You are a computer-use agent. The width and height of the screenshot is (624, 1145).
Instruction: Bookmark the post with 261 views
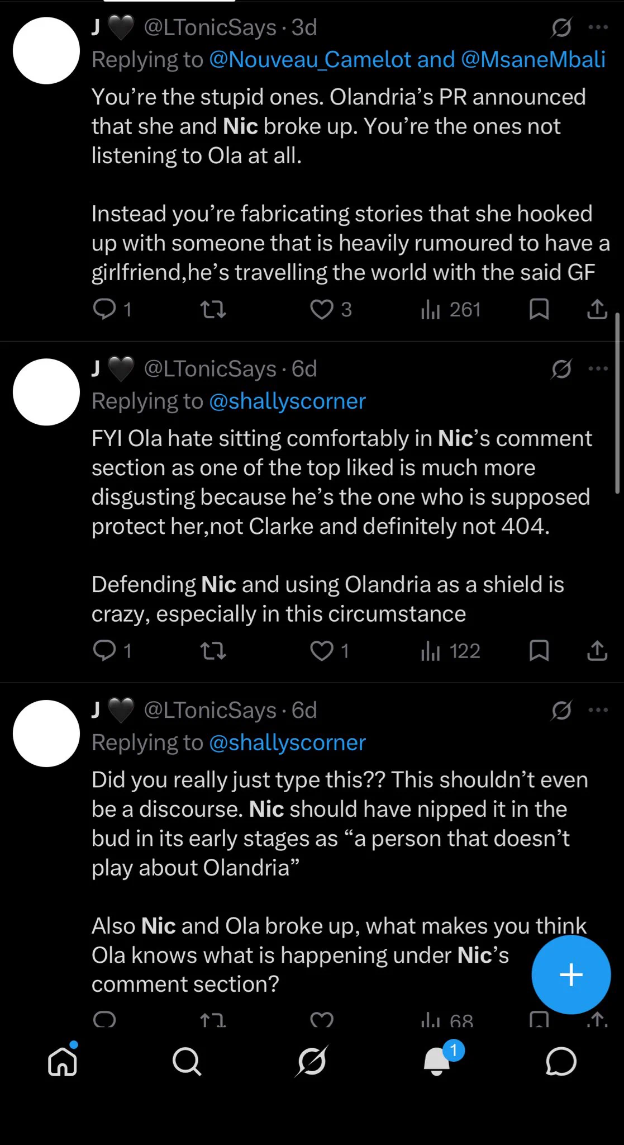[539, 309]
